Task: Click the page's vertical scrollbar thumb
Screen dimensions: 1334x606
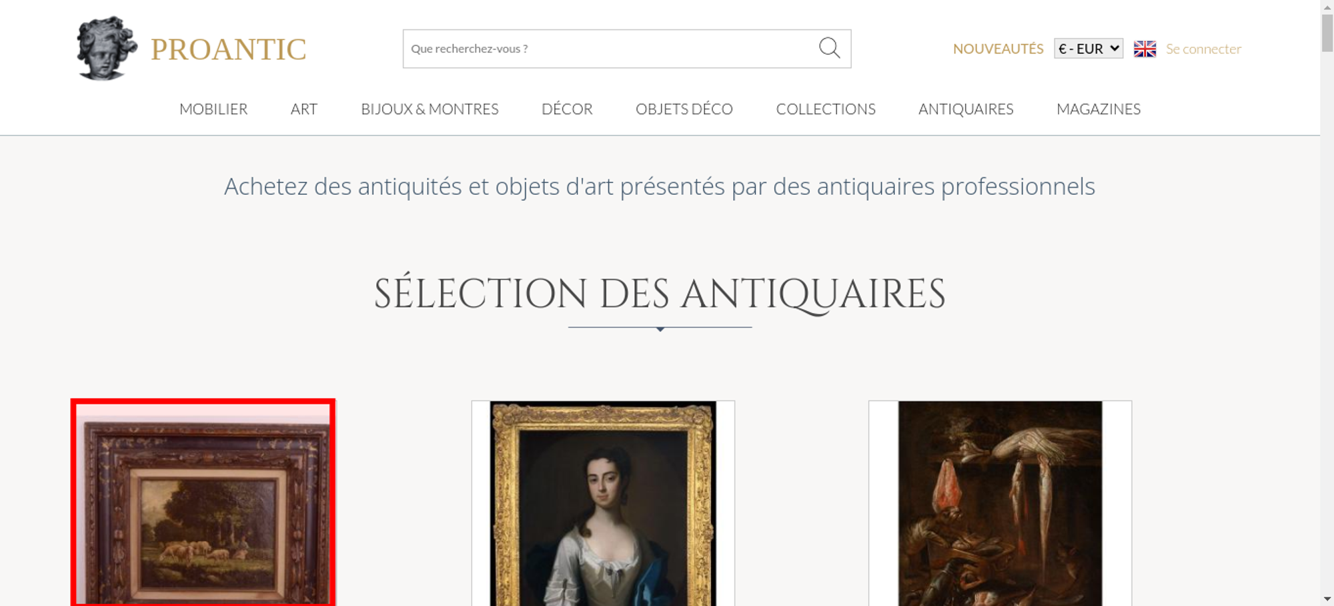Action: pos(1327,32)
